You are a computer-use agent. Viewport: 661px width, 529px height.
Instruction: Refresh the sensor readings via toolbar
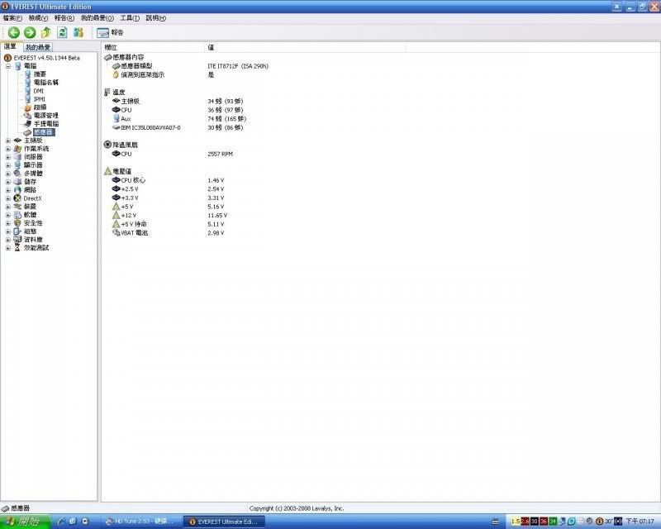pos(62,32)
